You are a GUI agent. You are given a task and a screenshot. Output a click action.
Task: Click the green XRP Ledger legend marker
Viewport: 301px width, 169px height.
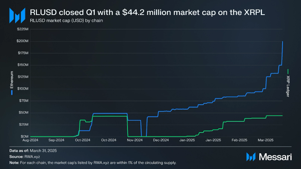pyautogui.click(x=288, y=72)
